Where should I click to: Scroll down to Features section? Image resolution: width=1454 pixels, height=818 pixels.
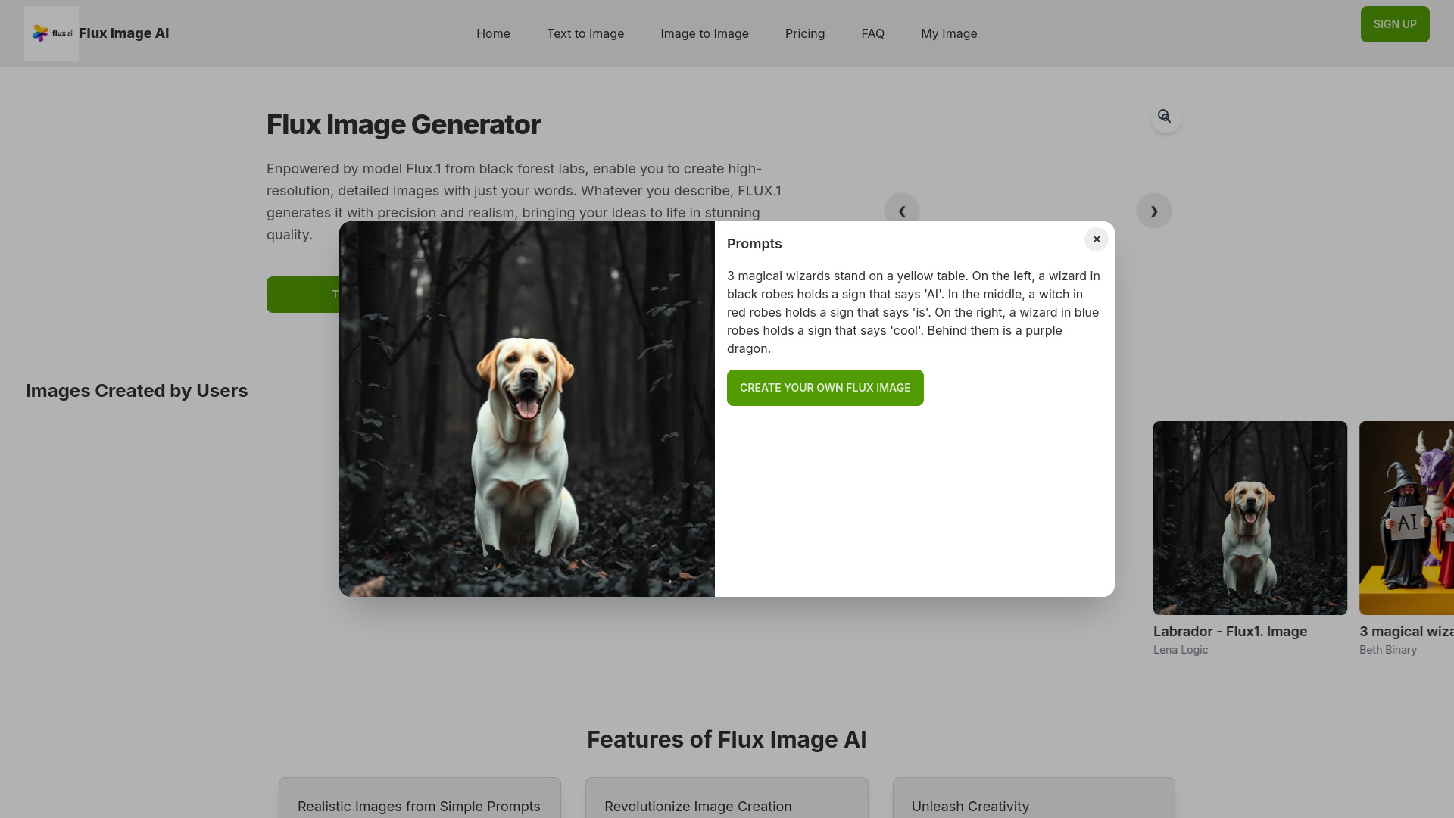[727, 738]
